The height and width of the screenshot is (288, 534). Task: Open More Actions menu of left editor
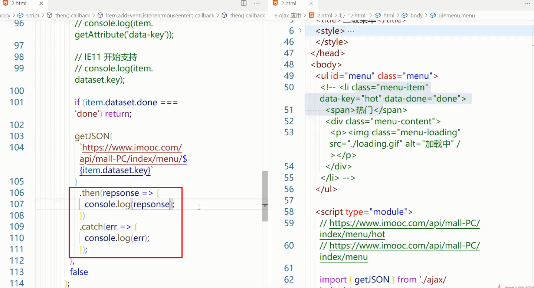tap(257, 3)
